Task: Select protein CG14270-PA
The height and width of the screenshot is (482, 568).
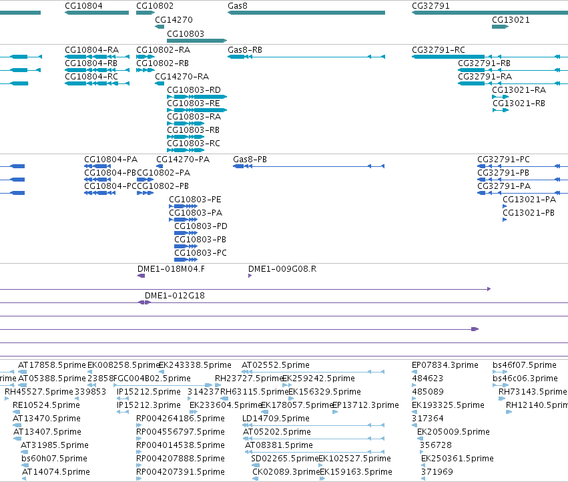Action: point(160,166)
